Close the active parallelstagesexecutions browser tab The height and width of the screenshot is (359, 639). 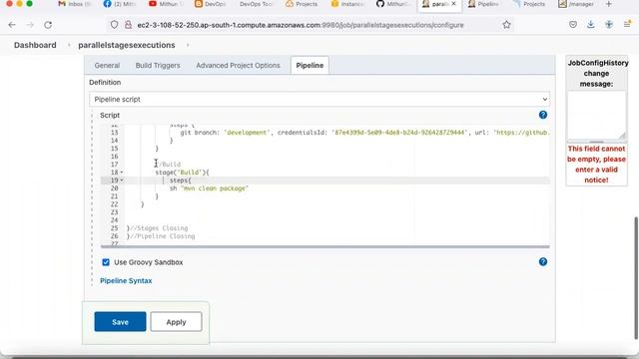click(453, 4)
